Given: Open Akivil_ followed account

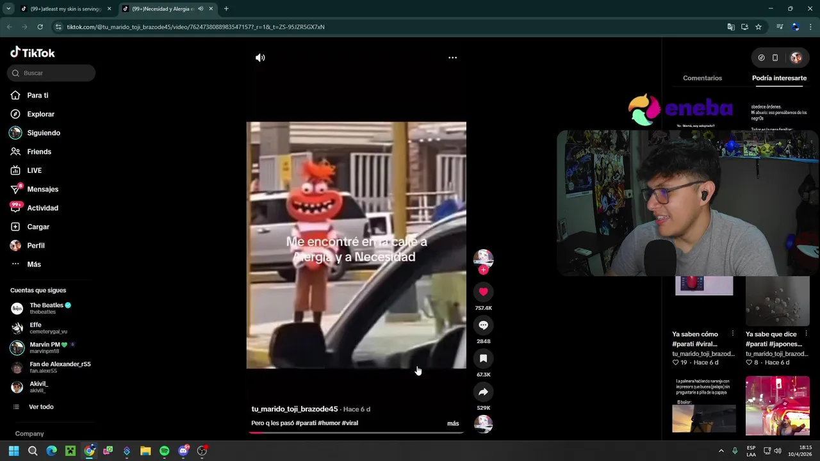Looking at the screenshot, I should (38, 387).
